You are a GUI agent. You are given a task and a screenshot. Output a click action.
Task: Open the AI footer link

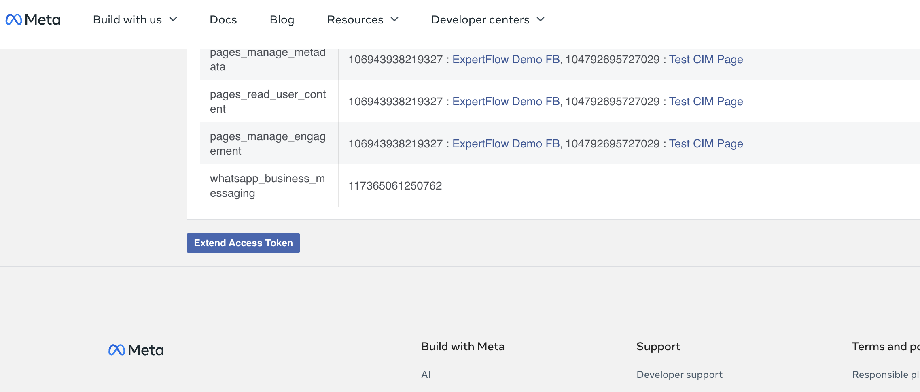(426, 375)
